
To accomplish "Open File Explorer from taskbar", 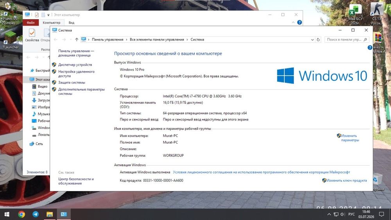I will (50, 214).
